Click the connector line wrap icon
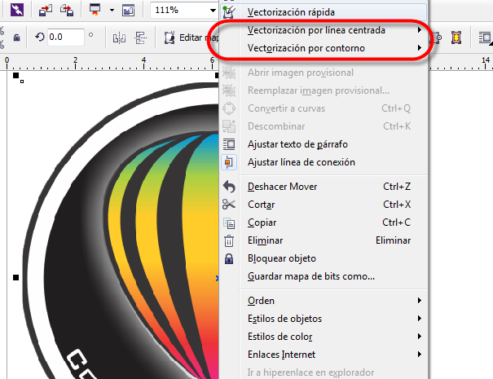493x379 pixels. 229,162
